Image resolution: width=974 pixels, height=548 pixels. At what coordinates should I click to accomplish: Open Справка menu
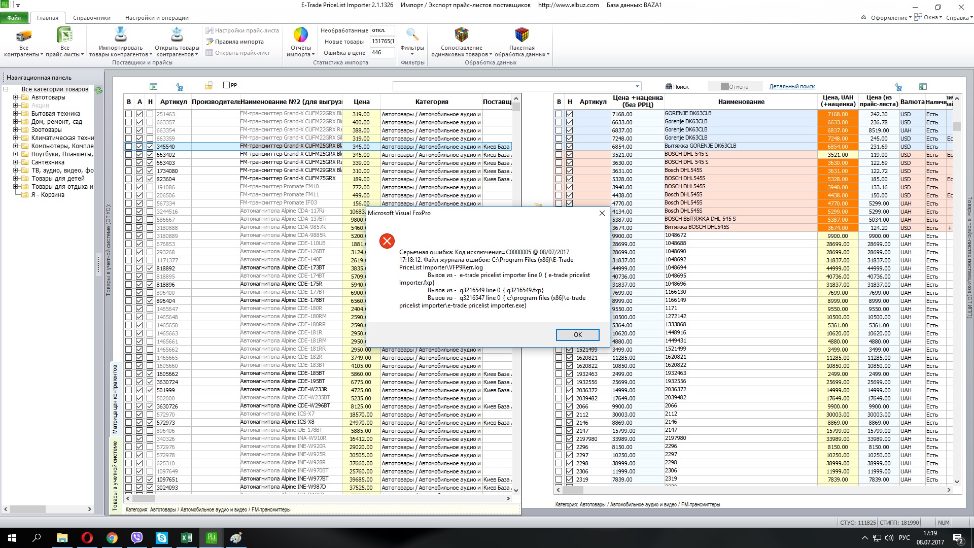[x=959, y=18]
